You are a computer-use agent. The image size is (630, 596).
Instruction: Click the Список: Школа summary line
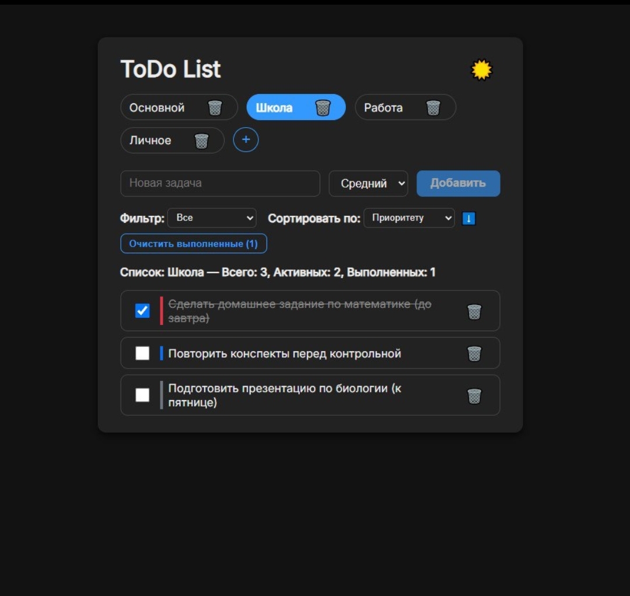[278, 272]
